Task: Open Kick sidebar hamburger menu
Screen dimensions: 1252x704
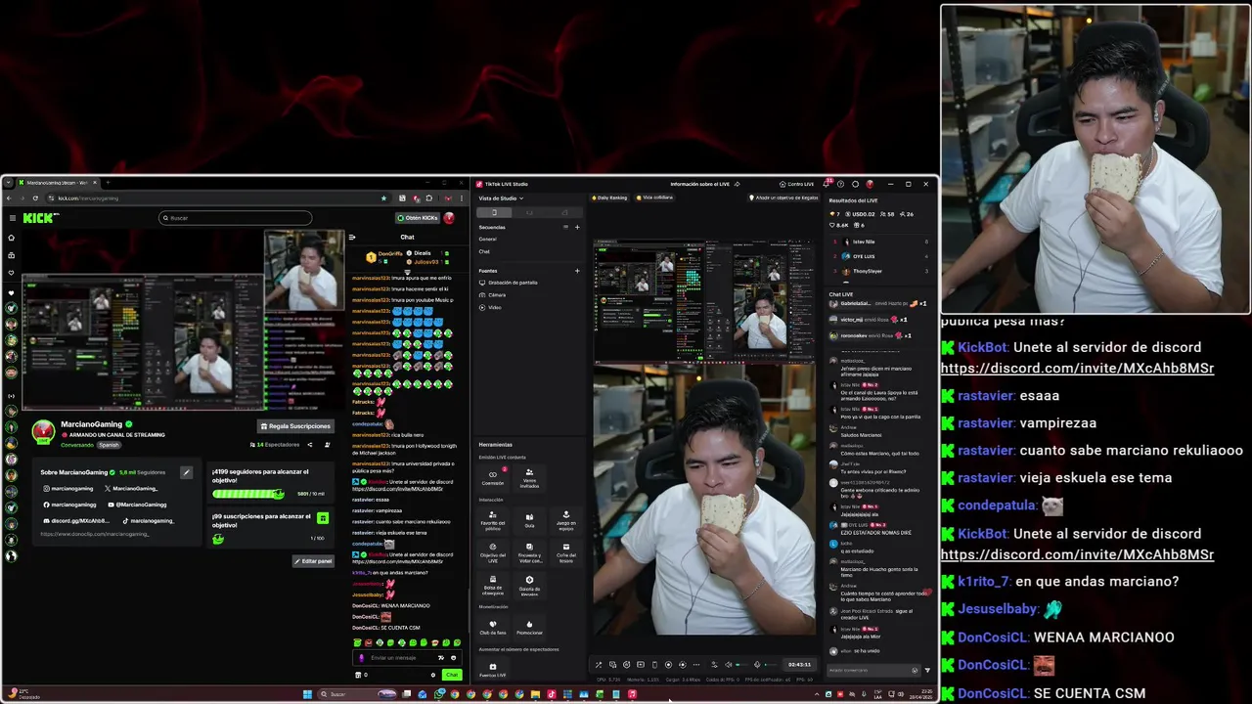Action: pos(13,218)
